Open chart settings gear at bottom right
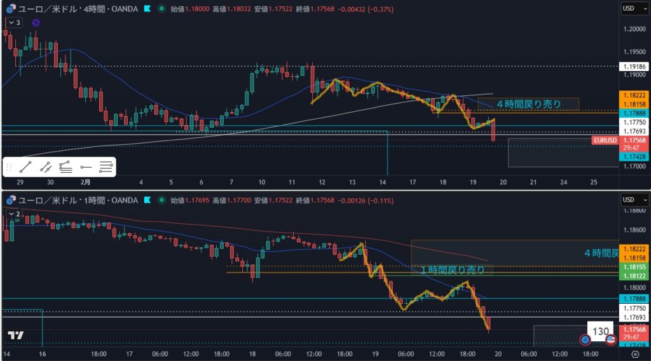The image size is (651, 361). [634, 354]
